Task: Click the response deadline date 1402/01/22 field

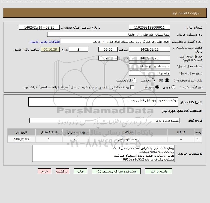Action: click(149, 49)
